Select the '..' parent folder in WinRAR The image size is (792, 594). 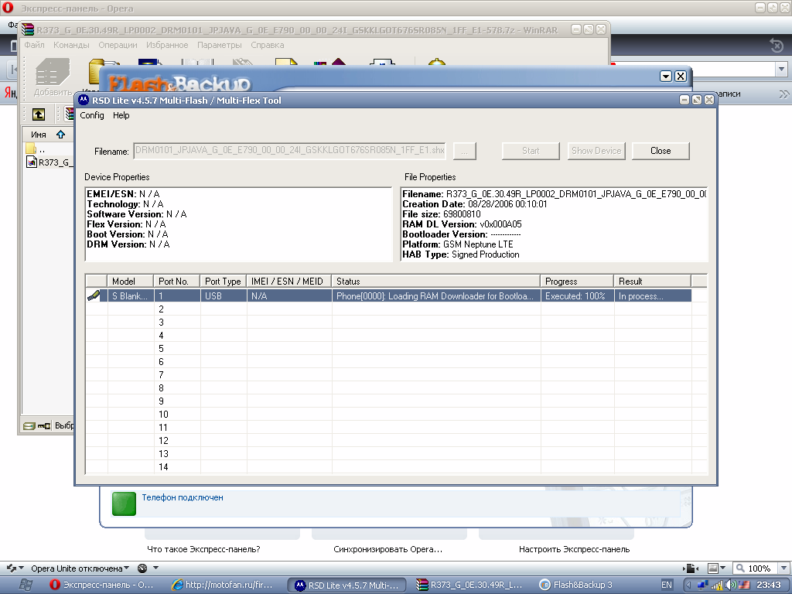pos(36,149)
